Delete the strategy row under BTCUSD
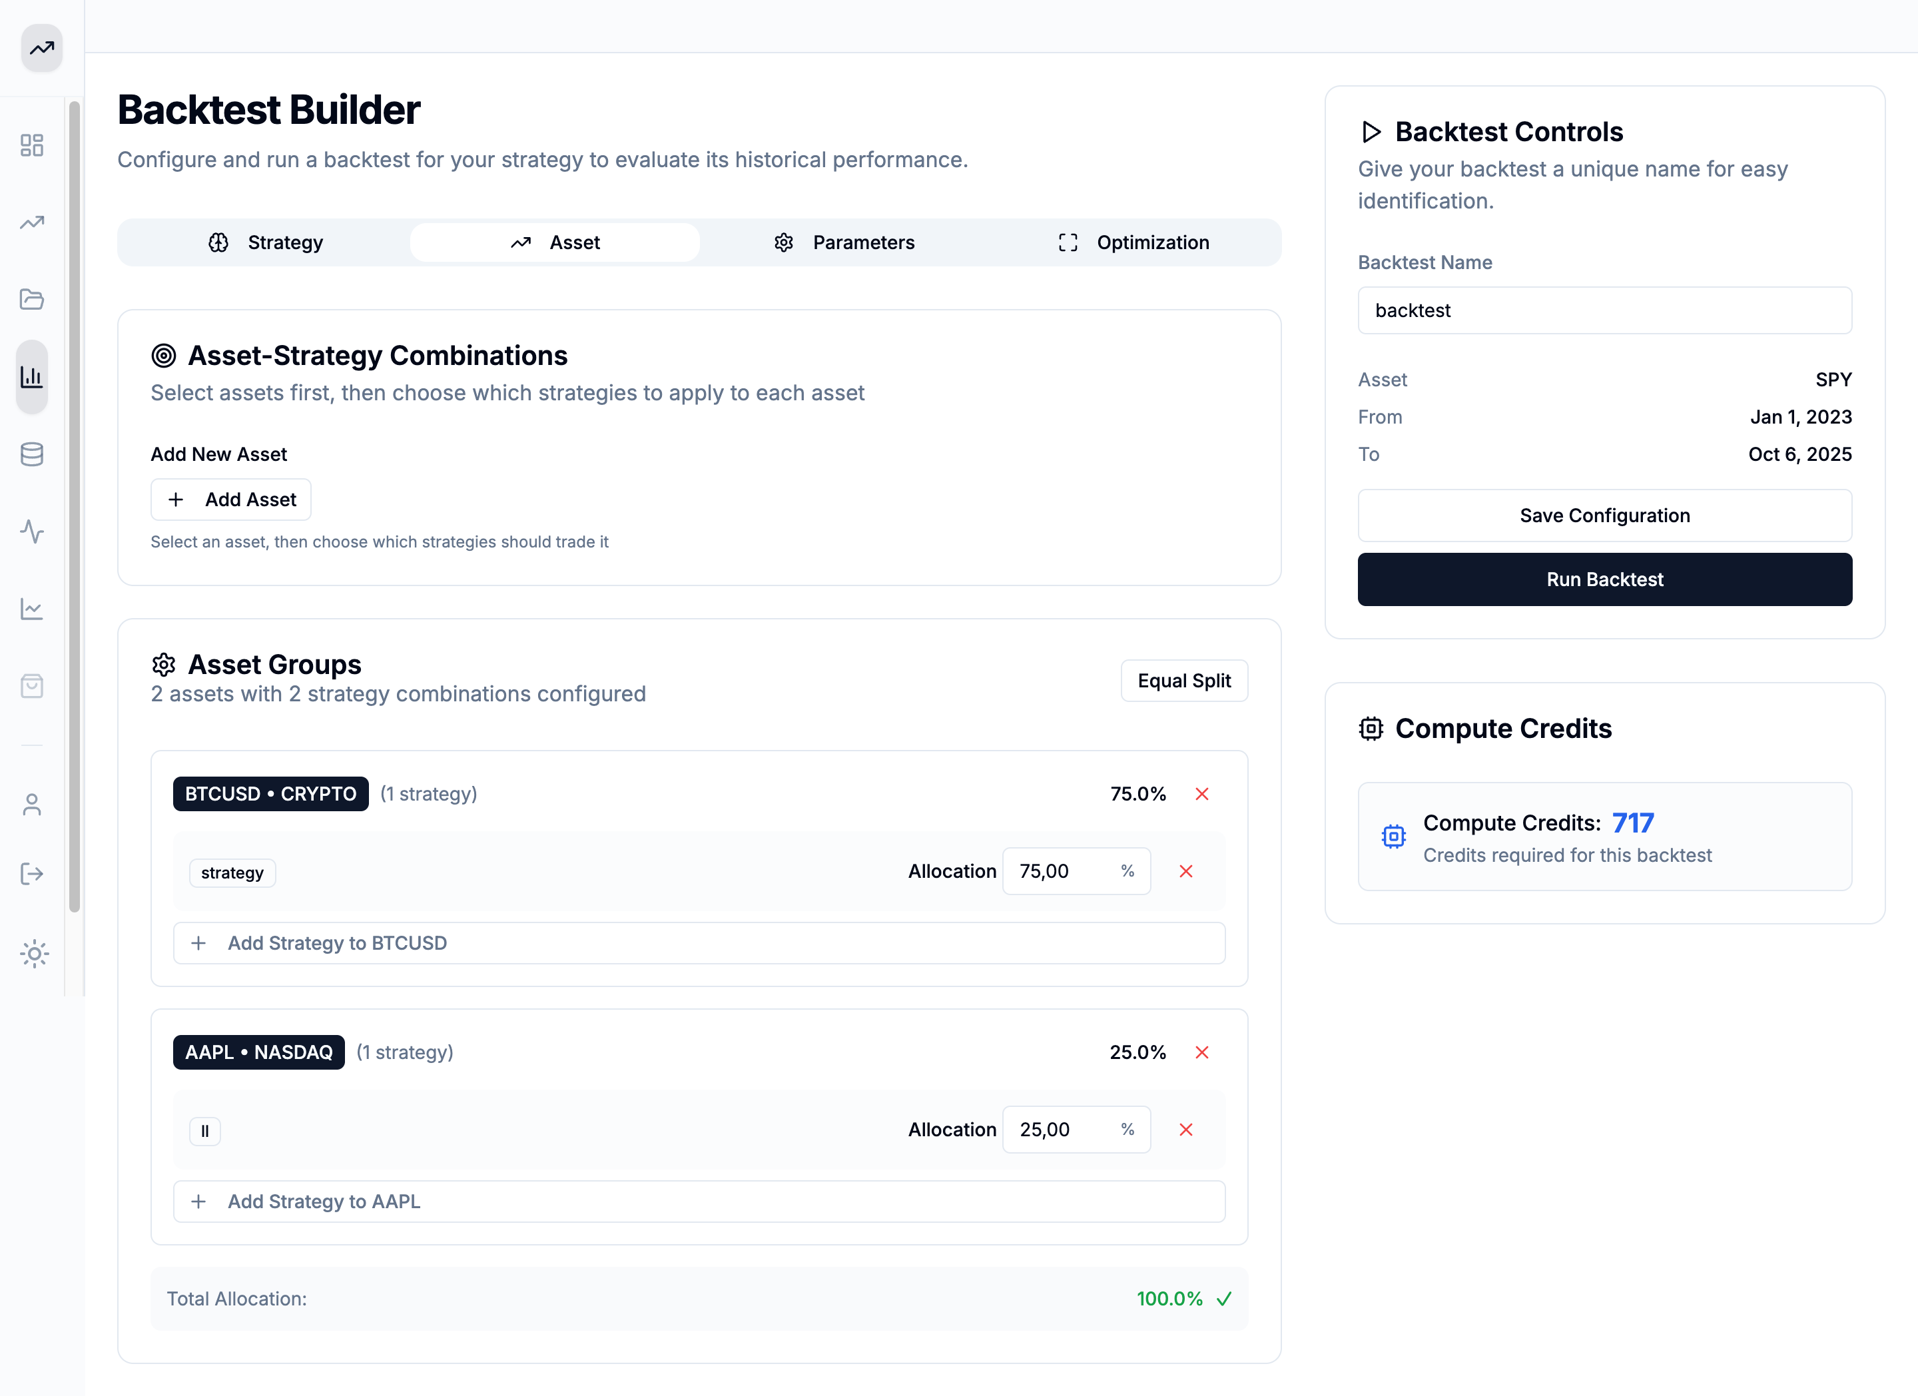 click(1185, 871)
